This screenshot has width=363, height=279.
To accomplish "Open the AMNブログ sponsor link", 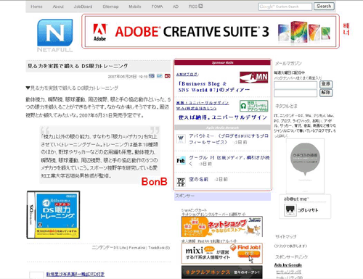I will [187, 75].
